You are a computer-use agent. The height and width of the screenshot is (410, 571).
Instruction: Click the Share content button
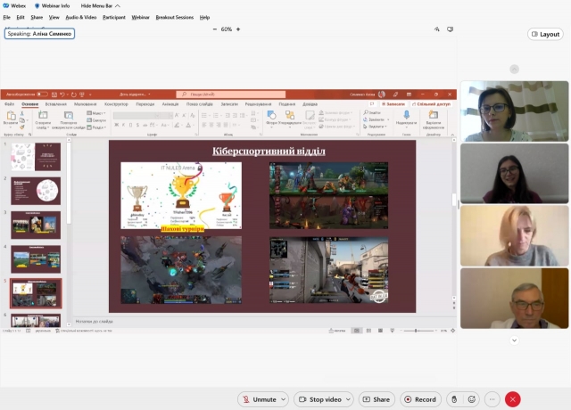coord(377,399)
